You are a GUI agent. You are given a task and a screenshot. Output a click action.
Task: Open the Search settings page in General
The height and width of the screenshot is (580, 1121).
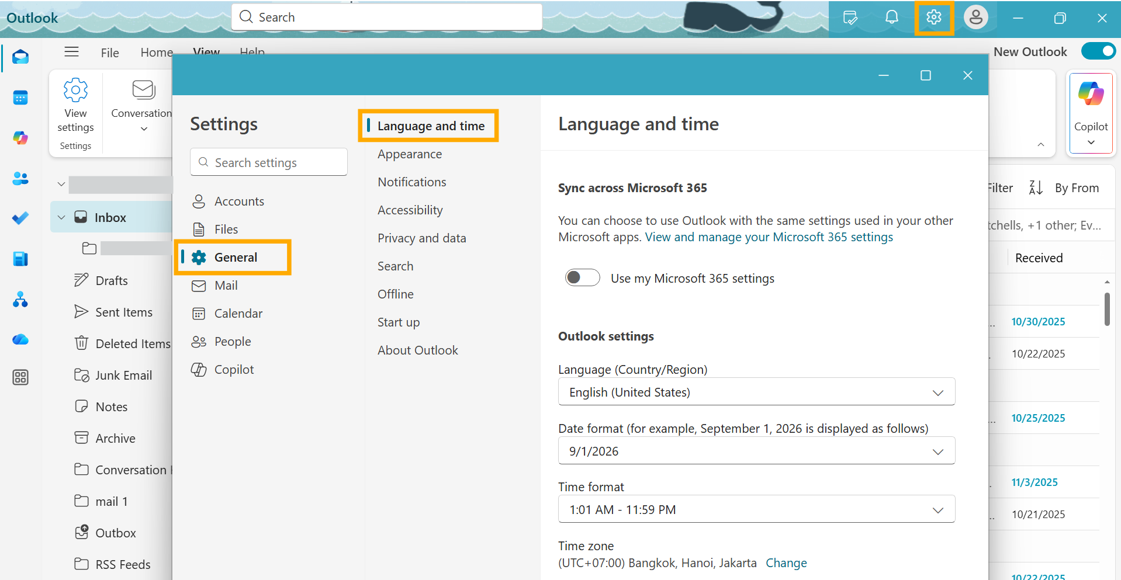(395, 266)
